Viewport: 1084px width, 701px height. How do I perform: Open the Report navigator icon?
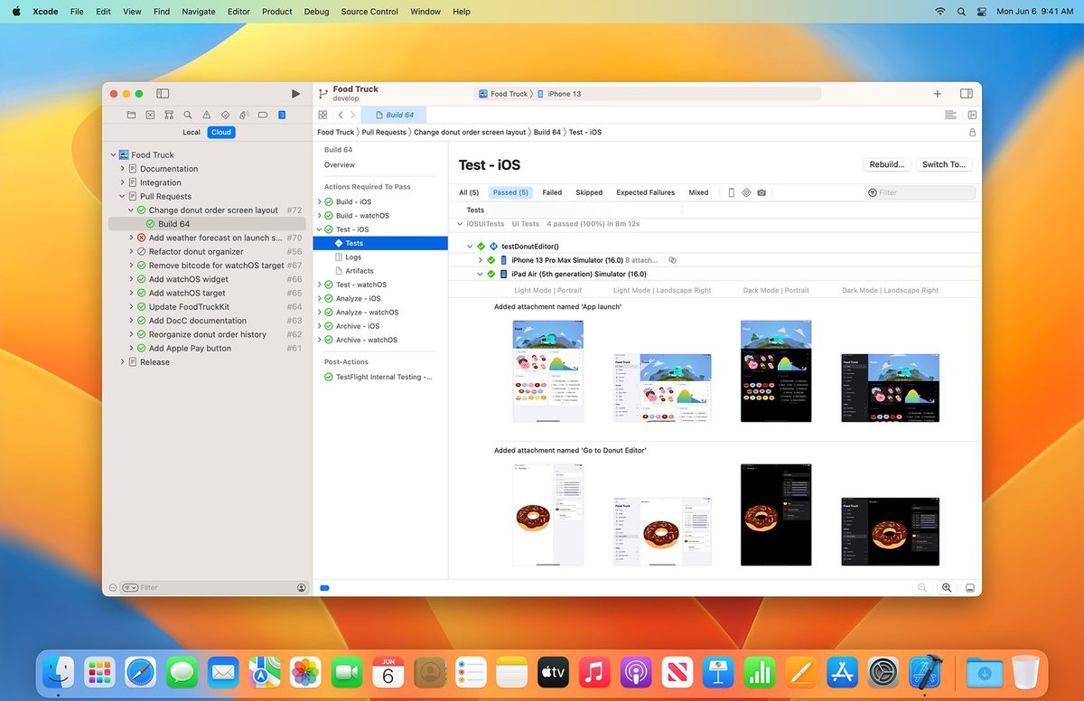pos(282,116)
